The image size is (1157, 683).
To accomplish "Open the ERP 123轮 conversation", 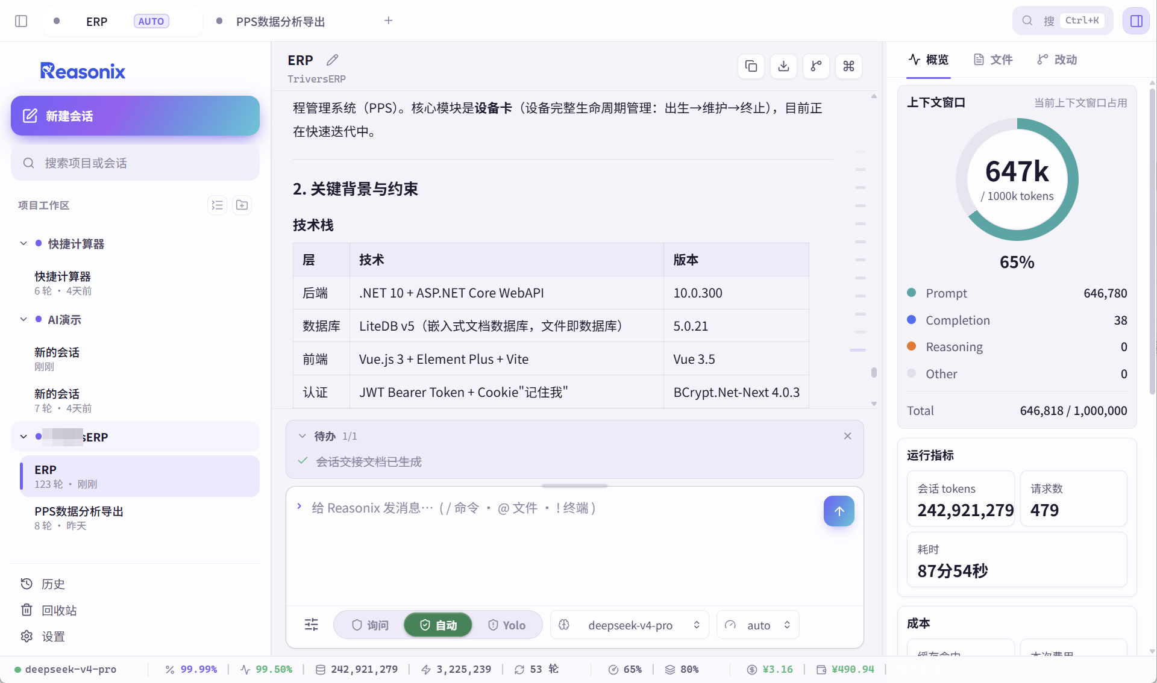I will point(140,476).
